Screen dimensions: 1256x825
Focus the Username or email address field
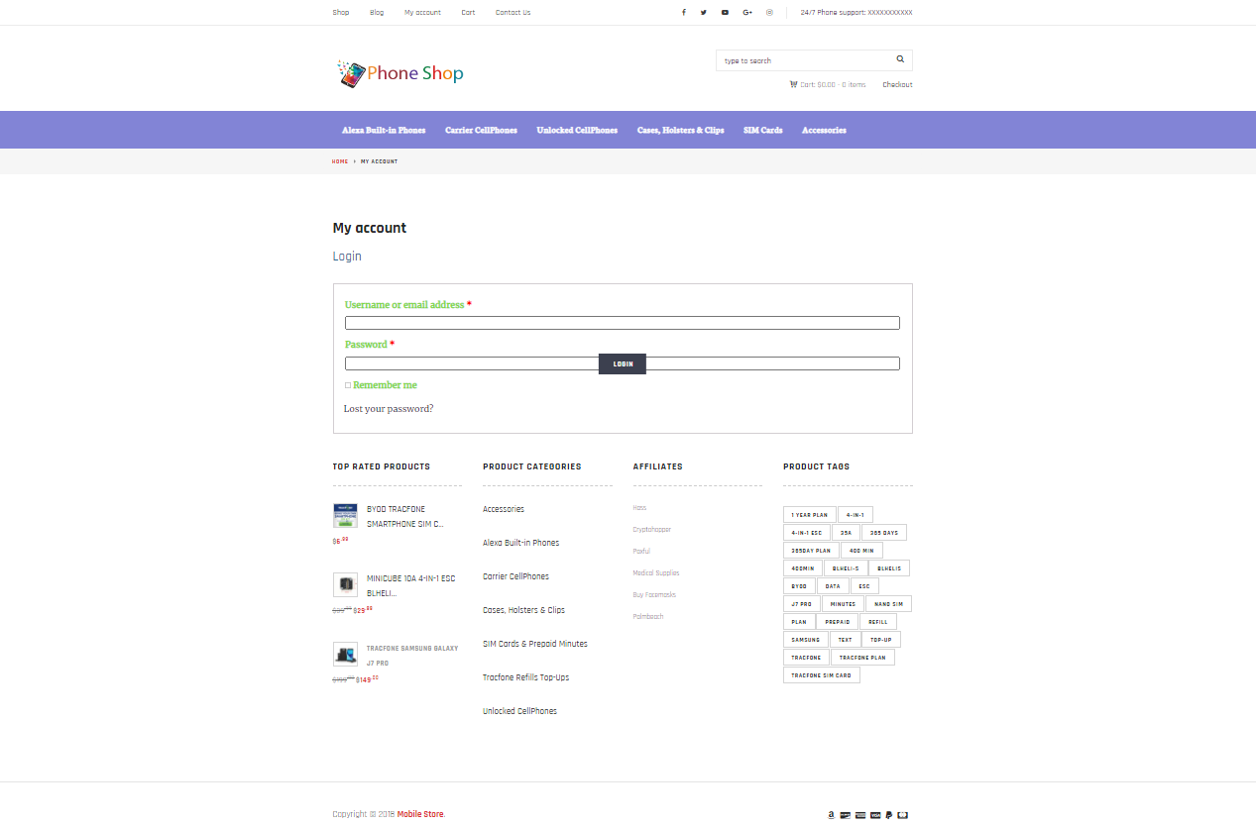click(x=623, y=323)
